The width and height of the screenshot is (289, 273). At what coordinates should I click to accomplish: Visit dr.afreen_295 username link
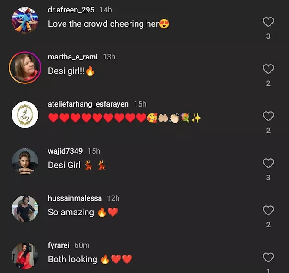tap(71, 10)
